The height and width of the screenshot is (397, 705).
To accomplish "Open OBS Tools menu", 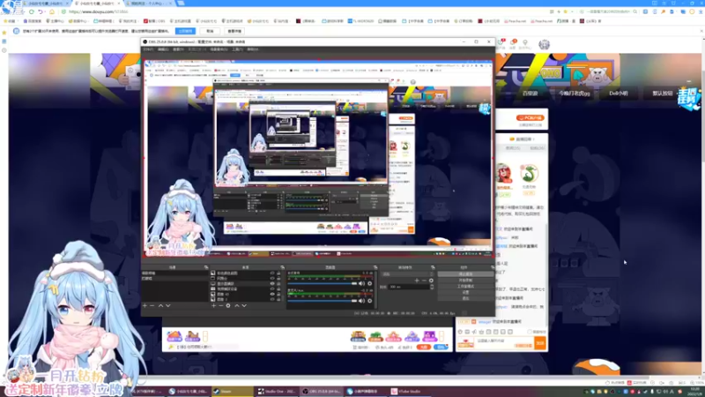I will [x=237, y=49].
